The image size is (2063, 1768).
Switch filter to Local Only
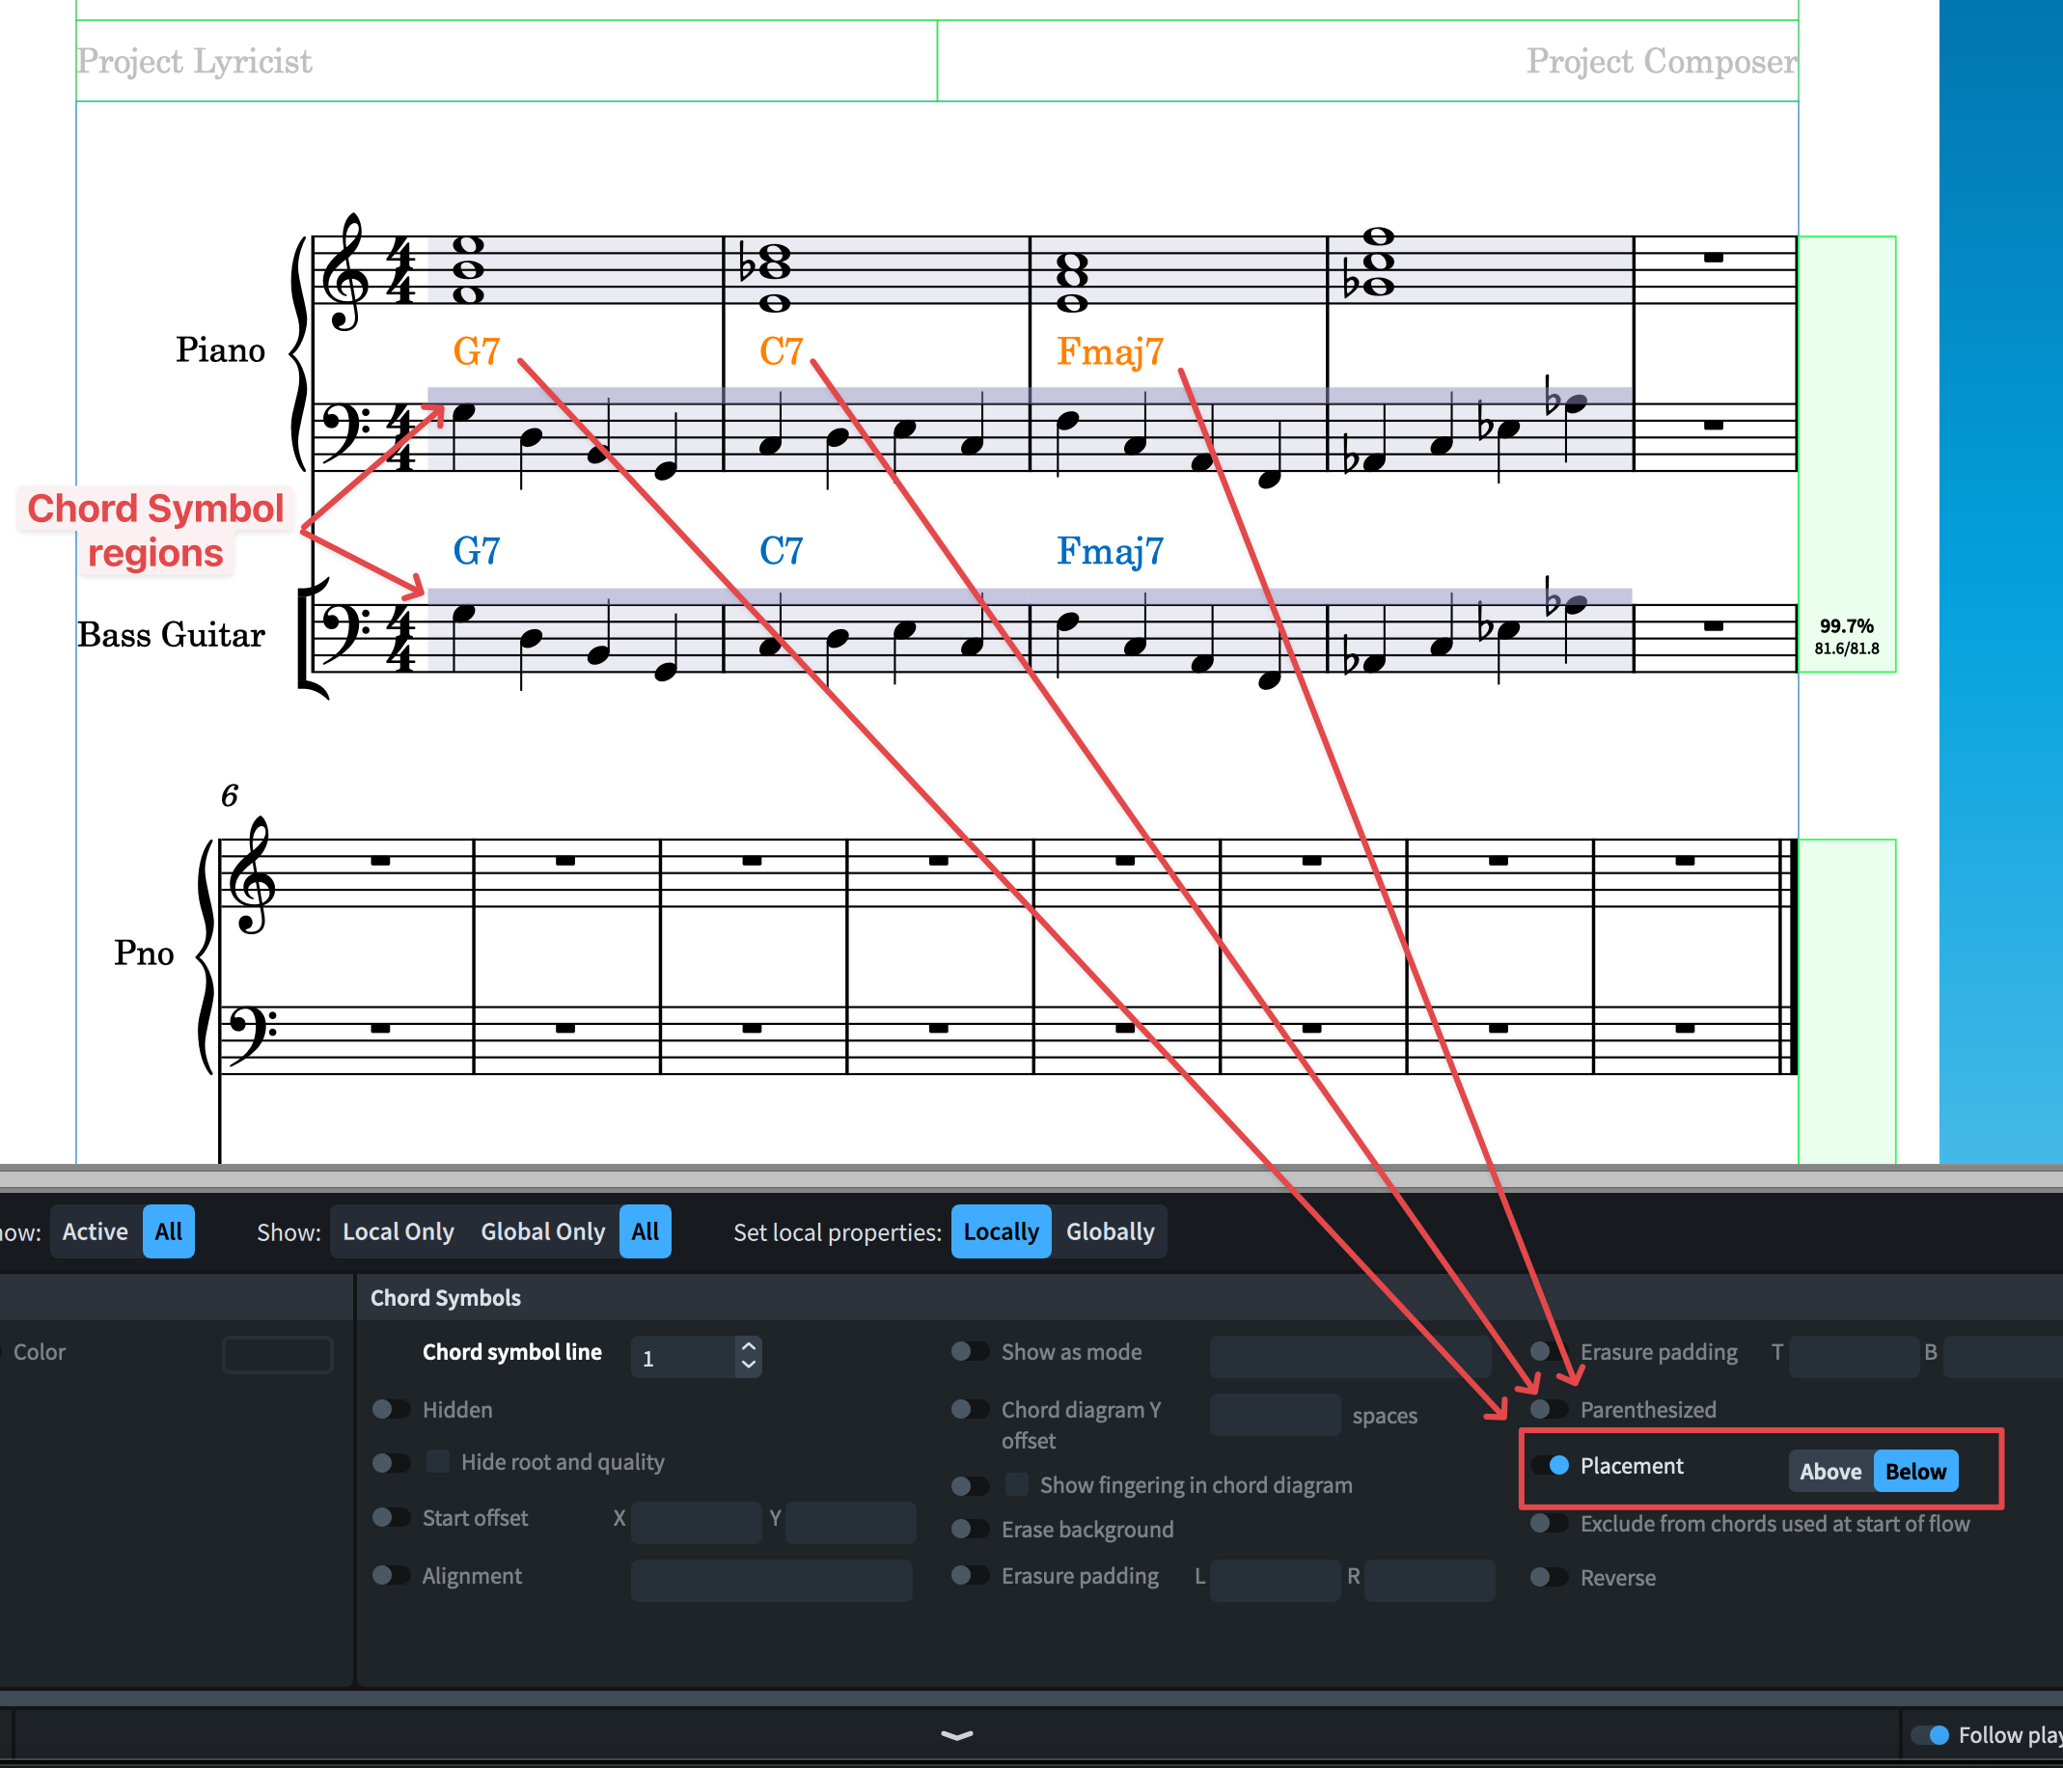398,1232
